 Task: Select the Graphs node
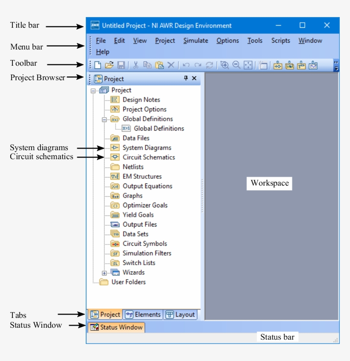point(126,196)
